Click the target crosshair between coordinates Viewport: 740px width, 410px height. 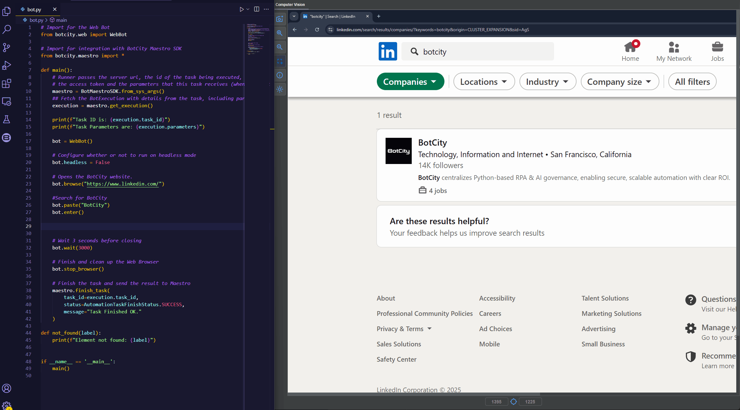coord(514,402)
